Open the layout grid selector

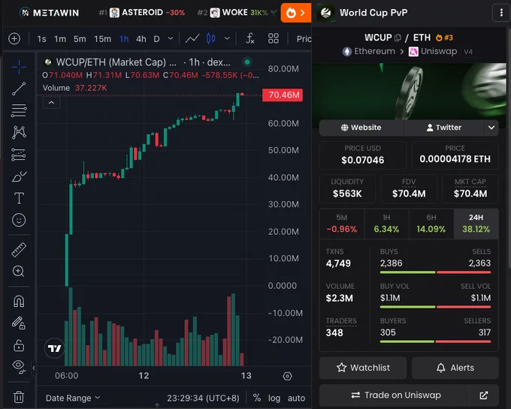pyautogui.click(x=273, y=39)
